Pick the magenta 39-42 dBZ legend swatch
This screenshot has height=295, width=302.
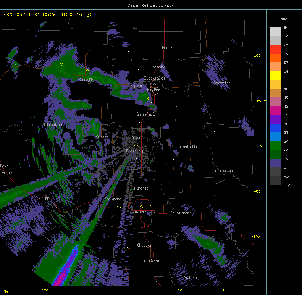coord(275,110)
